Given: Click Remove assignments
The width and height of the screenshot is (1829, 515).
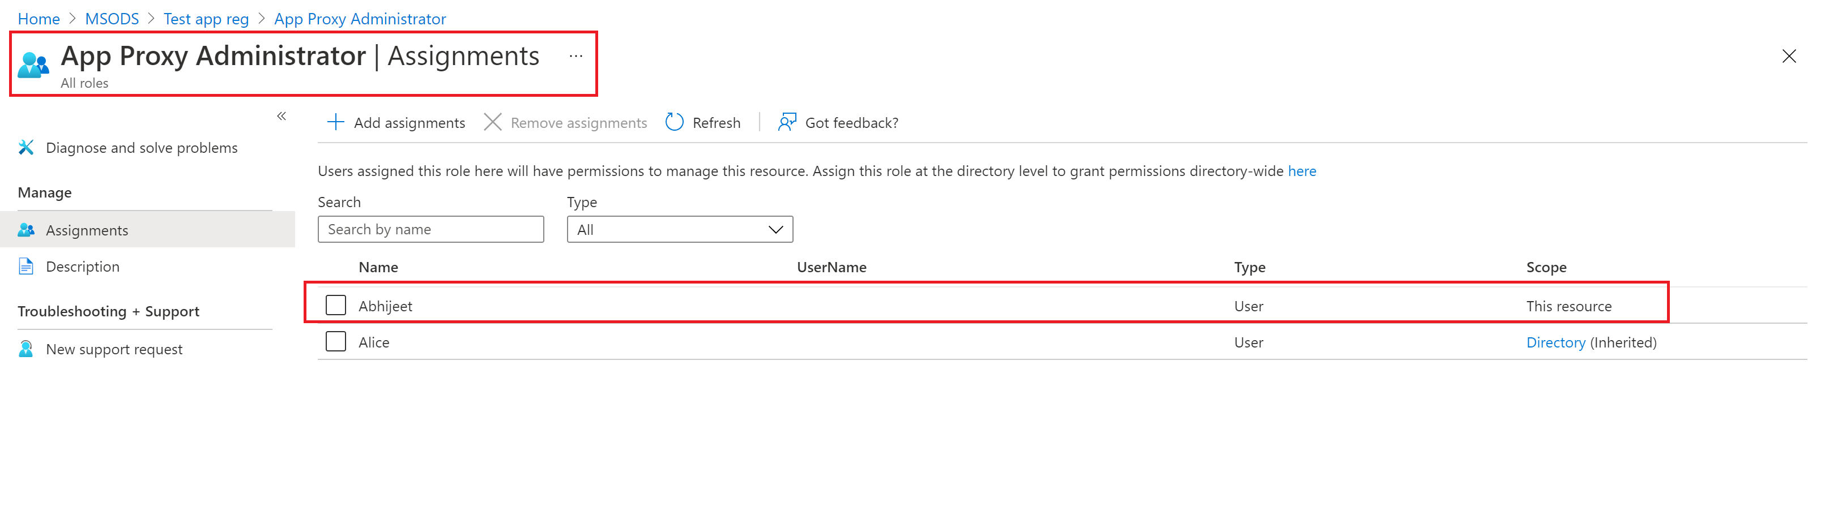Looking at the screenshot, I should (579, 123).
